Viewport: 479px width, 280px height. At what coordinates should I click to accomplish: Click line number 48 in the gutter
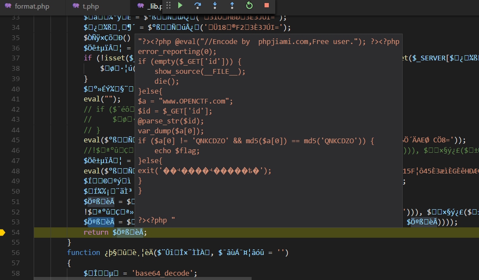pos(16,171)
